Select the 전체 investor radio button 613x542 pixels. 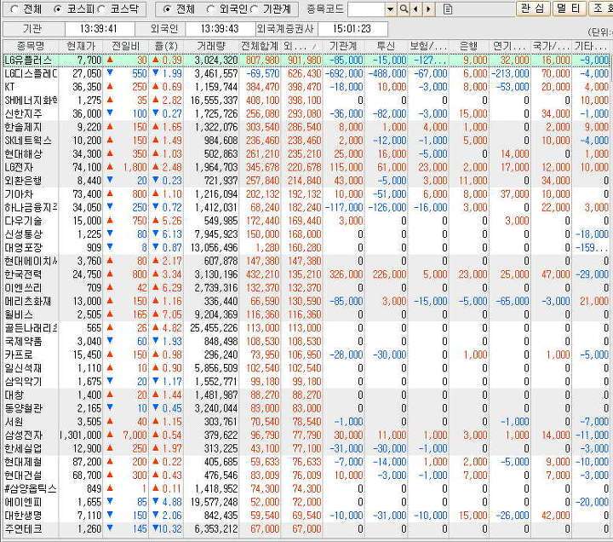tap(167, 9)
